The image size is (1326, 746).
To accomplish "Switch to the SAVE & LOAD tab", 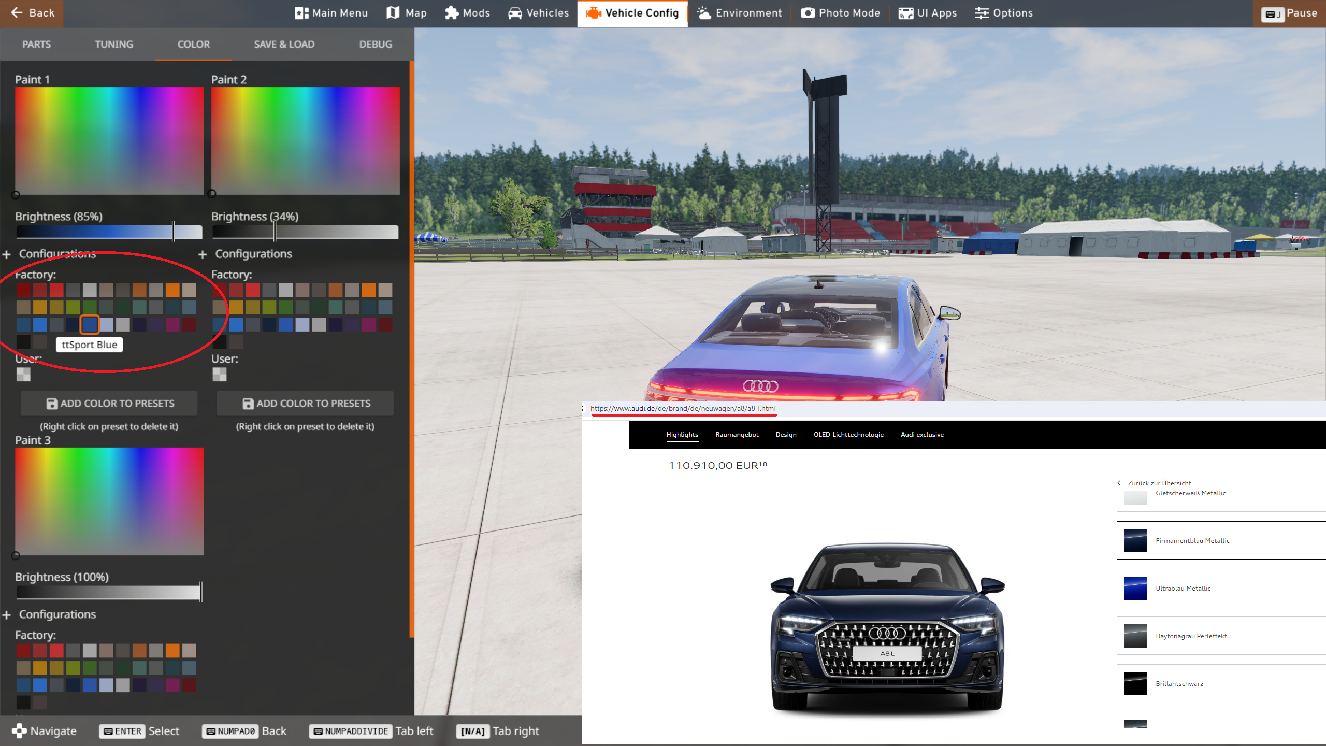I will point(284,44).
